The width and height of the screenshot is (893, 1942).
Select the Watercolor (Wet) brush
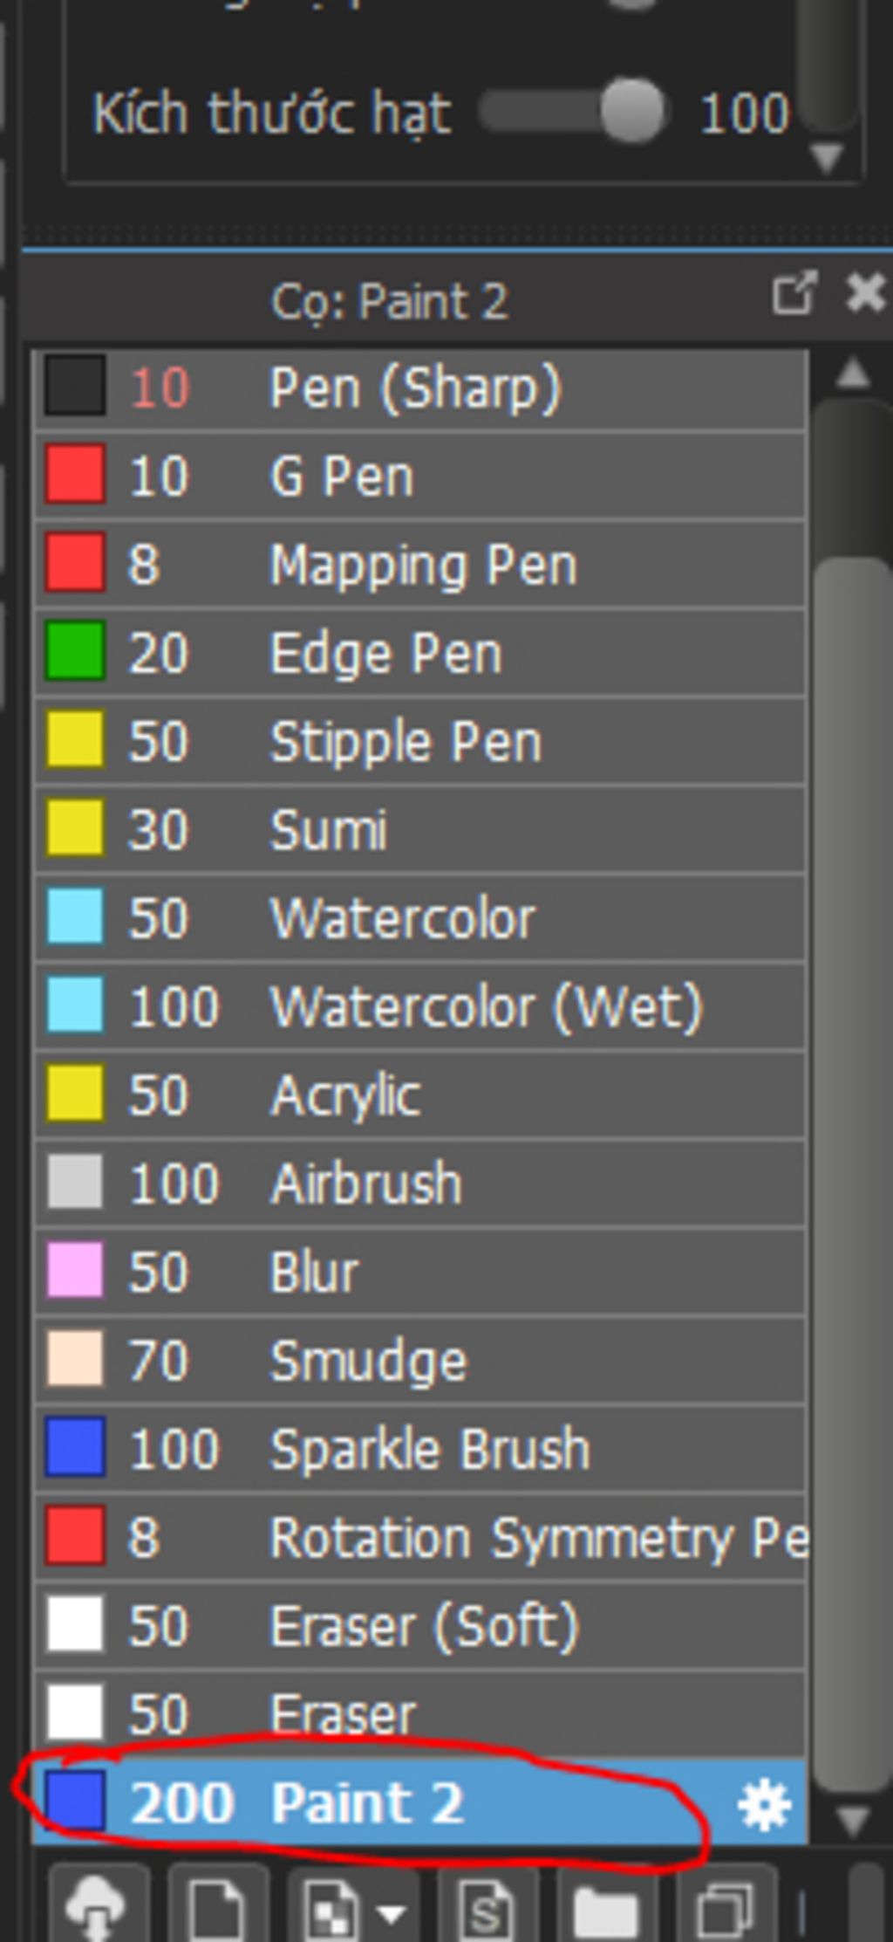[419, 1006]
